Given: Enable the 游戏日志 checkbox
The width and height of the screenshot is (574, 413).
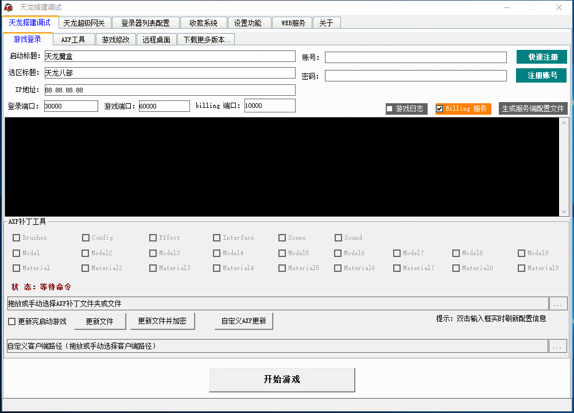Looking at the screenshot, I should [x=390, y=108].
